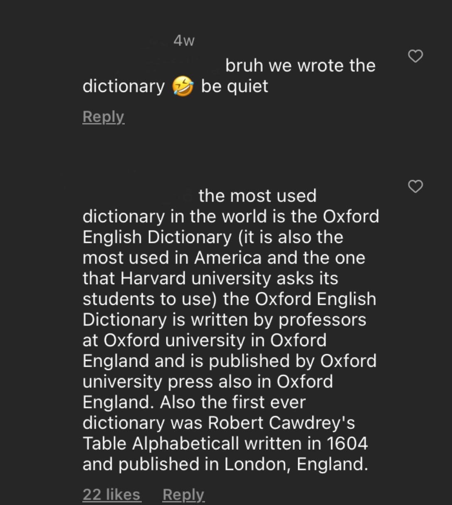
Task: Click the 4w timestamp
Action: coord(184,41)
